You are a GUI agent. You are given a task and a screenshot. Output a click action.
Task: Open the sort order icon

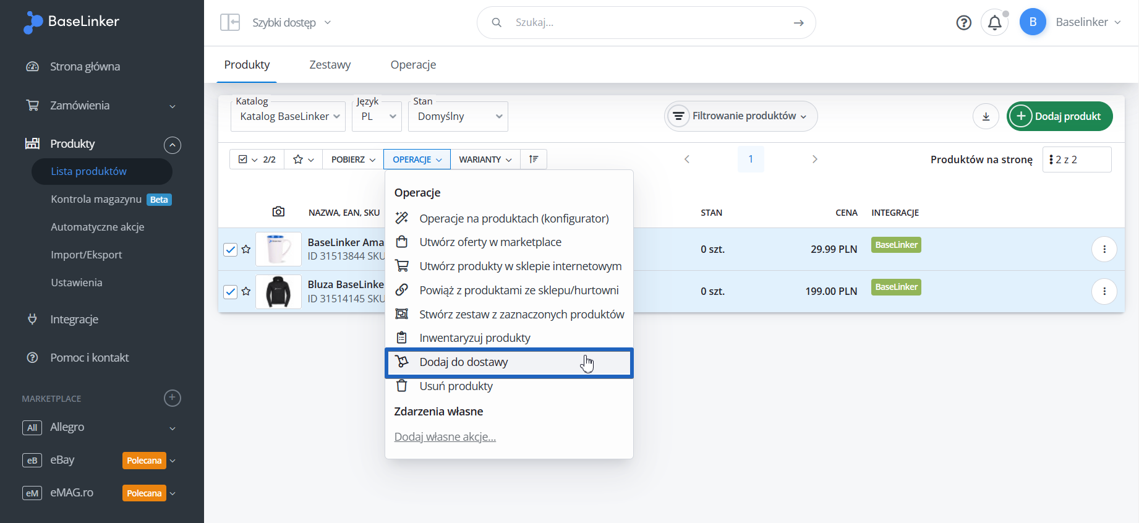[x=534, y=159]
